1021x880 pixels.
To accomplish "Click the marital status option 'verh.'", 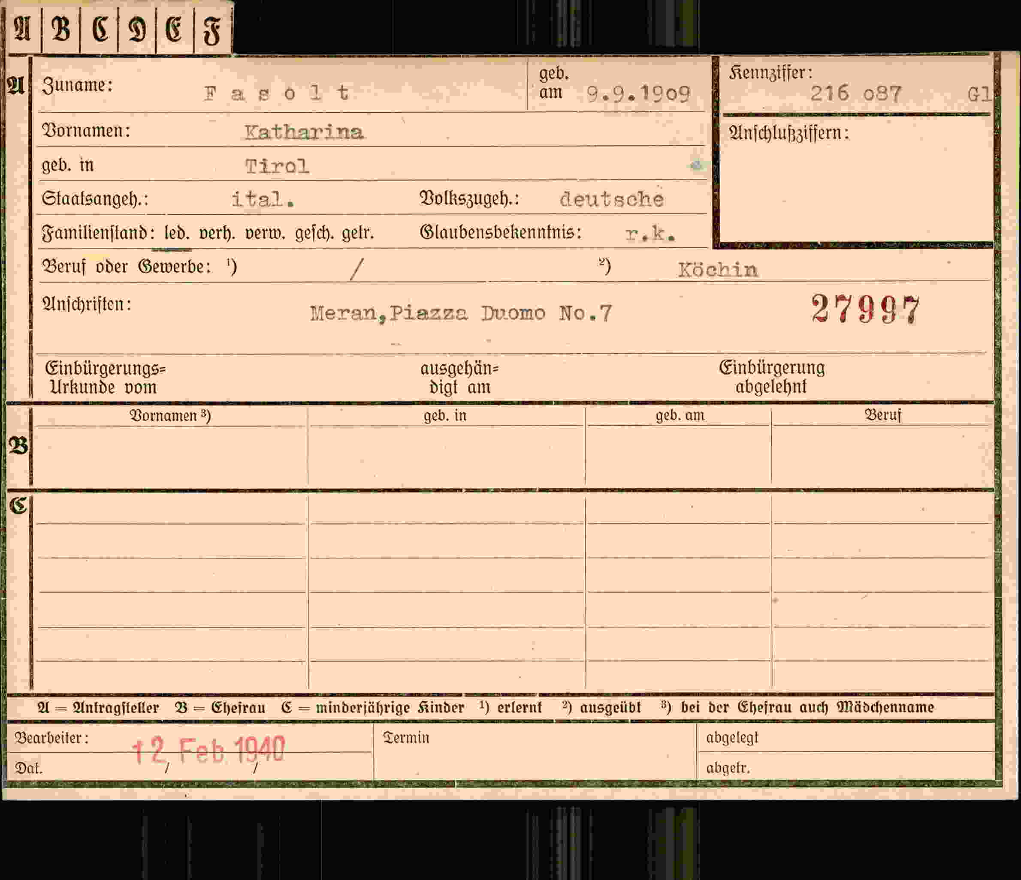I will (217, 233).
